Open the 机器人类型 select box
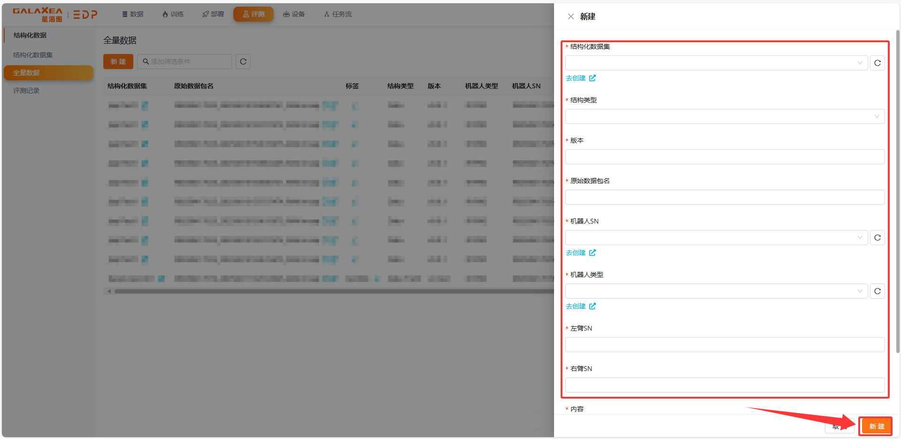 pos(716,291)
